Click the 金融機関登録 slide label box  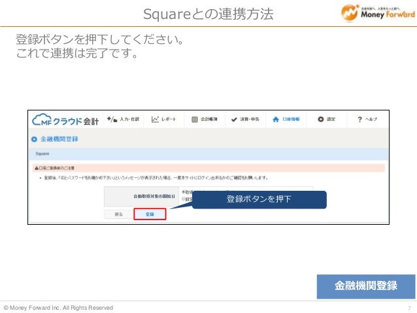tap(366, 286)
